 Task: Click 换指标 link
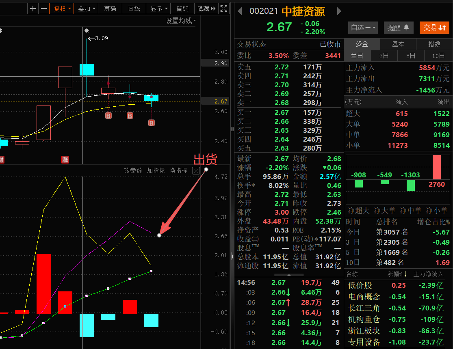(x=178, y=170)
